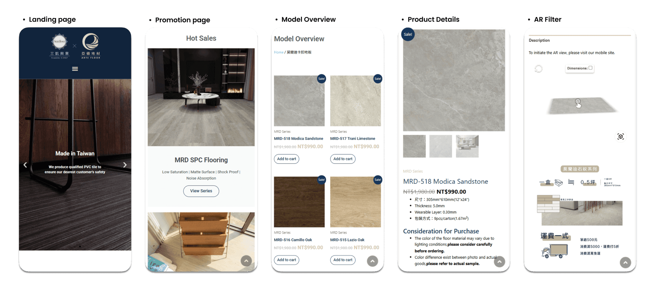The height and width of the screenshot is (286, 655).
Task: Click MRD-518 Modica Sandstone tile image in overview
Action: click(299, 101)
